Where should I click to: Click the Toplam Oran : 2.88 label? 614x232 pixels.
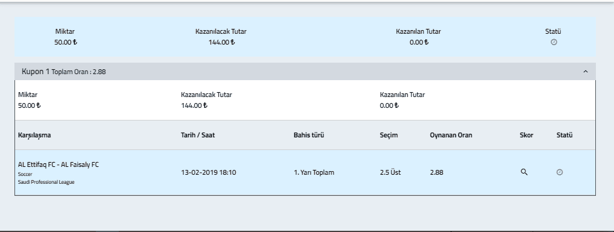pos(78,72)
